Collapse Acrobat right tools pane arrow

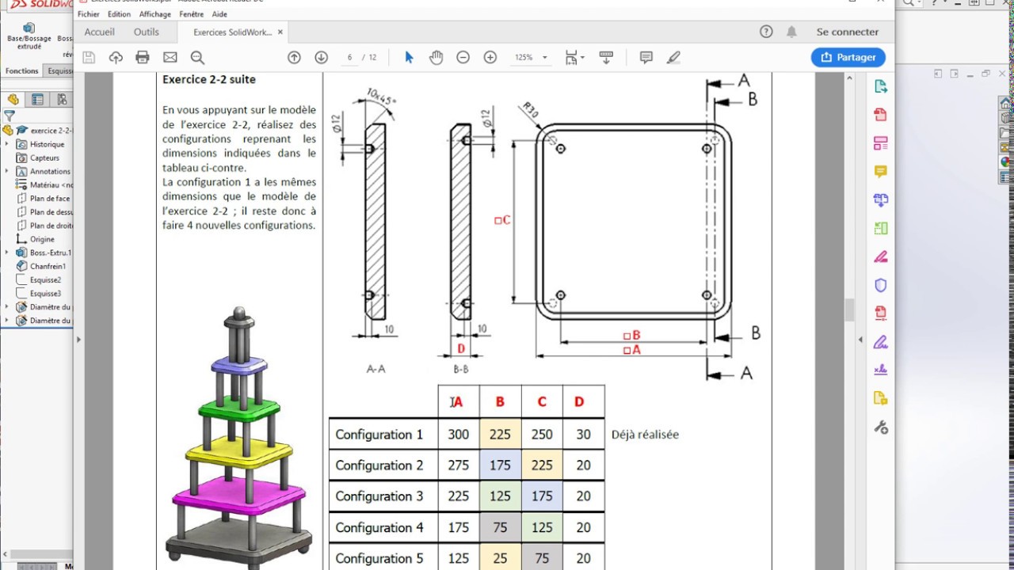pos(860,340)
